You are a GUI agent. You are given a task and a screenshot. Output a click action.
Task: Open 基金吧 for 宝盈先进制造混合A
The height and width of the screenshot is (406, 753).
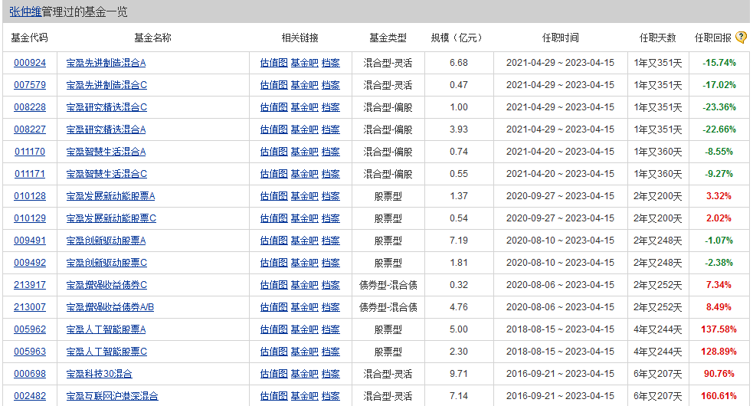pos(304,63)
